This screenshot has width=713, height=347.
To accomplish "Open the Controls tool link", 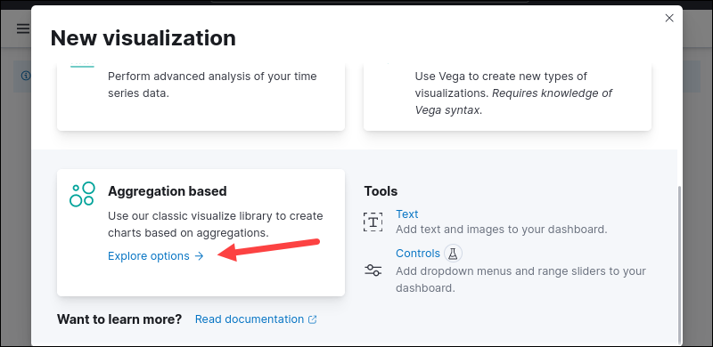I will point(418,253).
